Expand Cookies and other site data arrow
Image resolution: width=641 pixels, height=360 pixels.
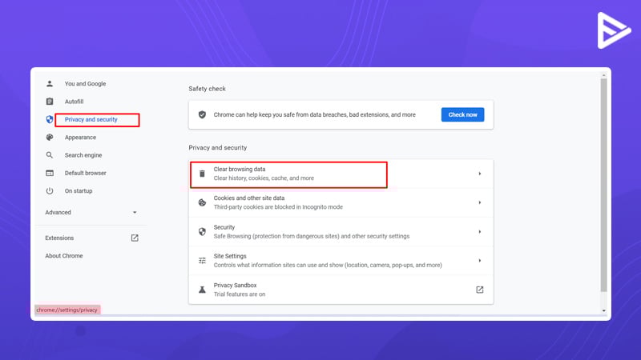click(479, 202)
